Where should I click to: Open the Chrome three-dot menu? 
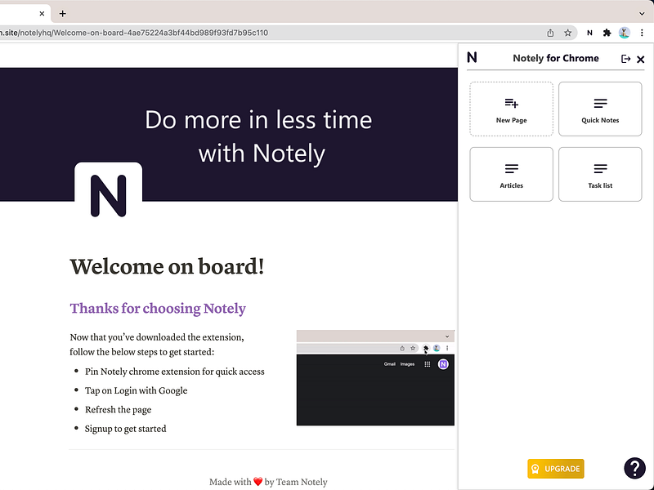pyautogui.click(x=643, y=33)
